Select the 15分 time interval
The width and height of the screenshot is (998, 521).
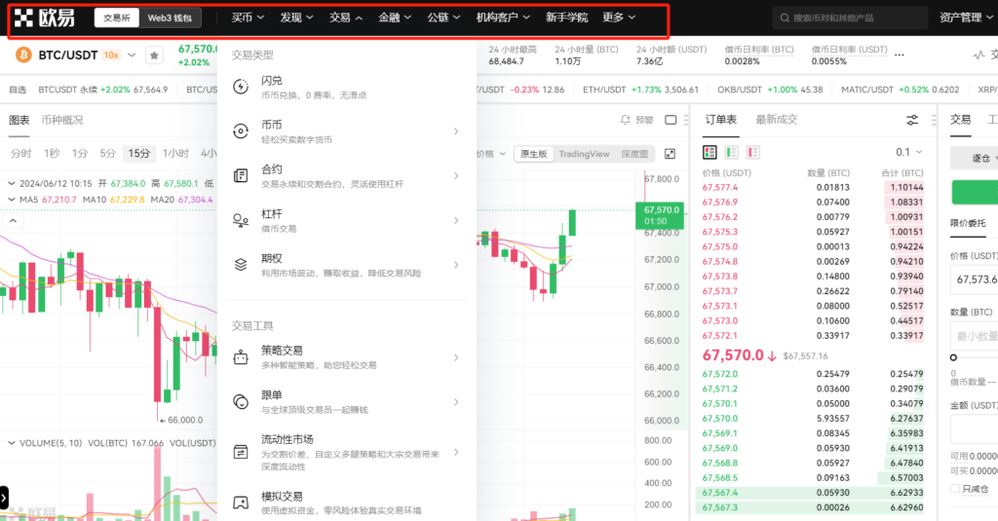[x=138, y=153]
